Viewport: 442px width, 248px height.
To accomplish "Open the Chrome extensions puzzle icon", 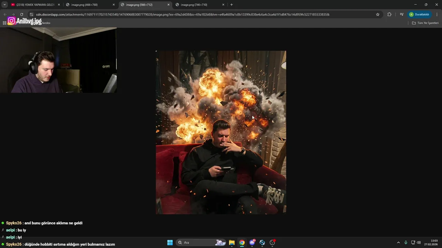I will [390, 14].
